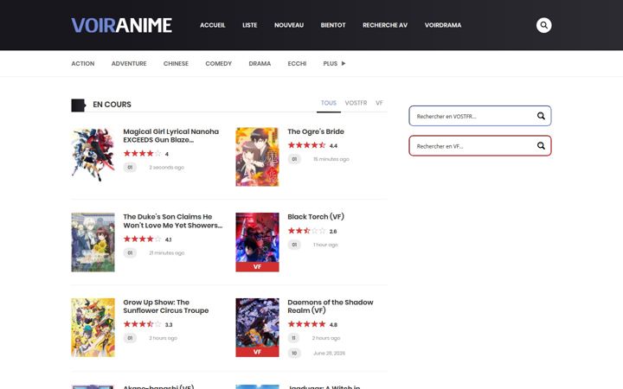Click the VOSTFR search magnifier button
The height and width of the screenshot is (389, 623).
coord(541,116)
